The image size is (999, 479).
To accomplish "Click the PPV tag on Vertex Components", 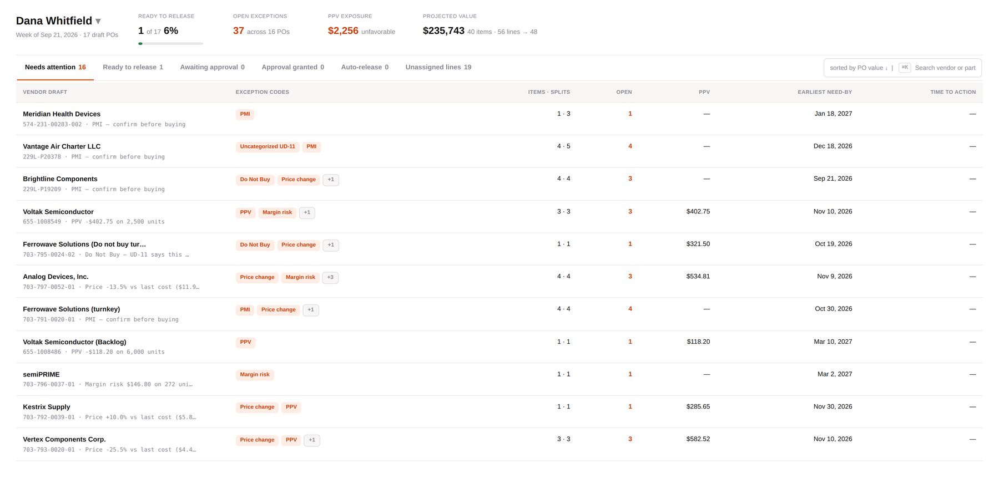I will pos(291,440).
